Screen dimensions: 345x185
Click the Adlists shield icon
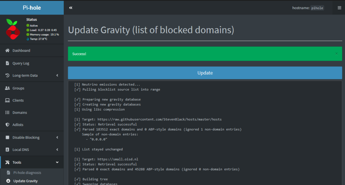click(7, 124)
